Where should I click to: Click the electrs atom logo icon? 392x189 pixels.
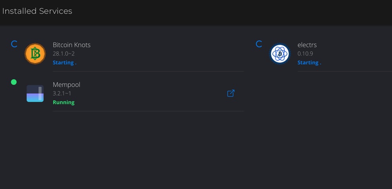coord(280,53)
